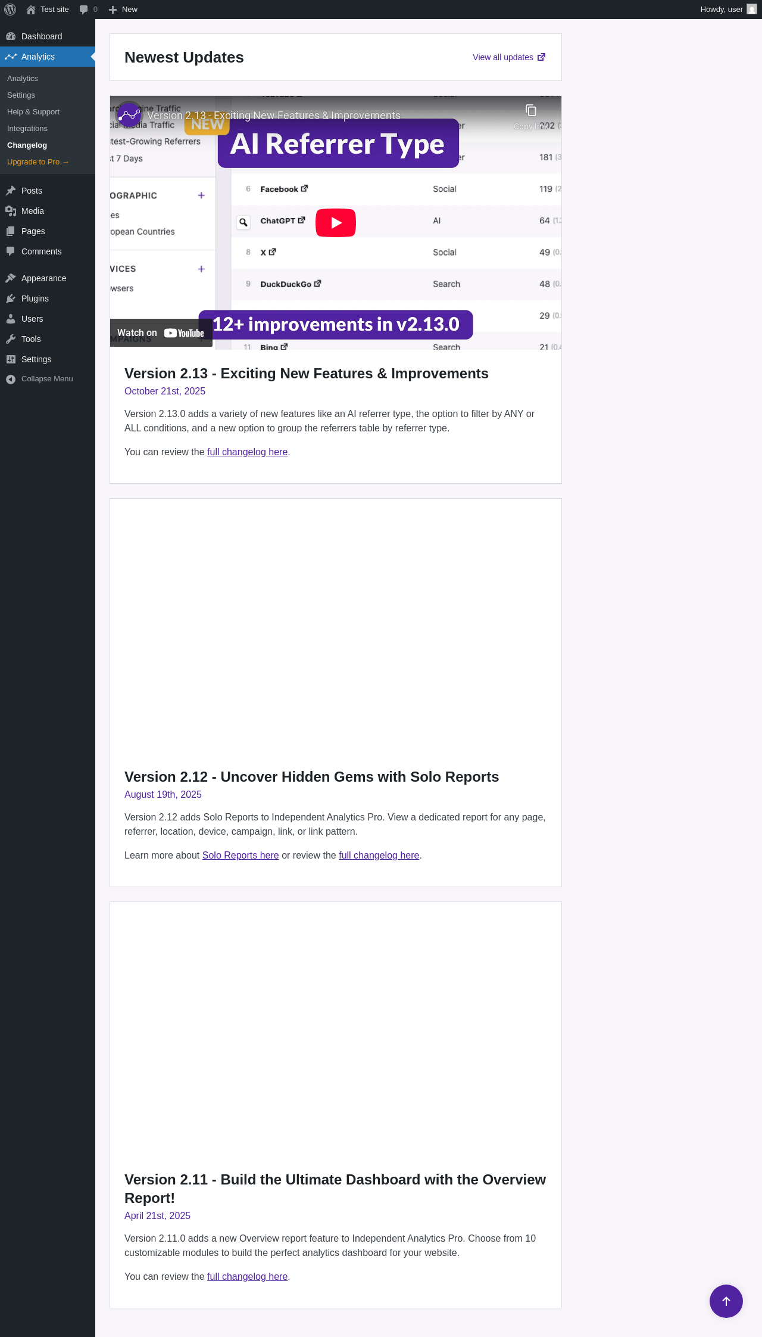This screenshot has height=1337, width=762.
Task: Click the Users person icon
Action: pos(11,319)
